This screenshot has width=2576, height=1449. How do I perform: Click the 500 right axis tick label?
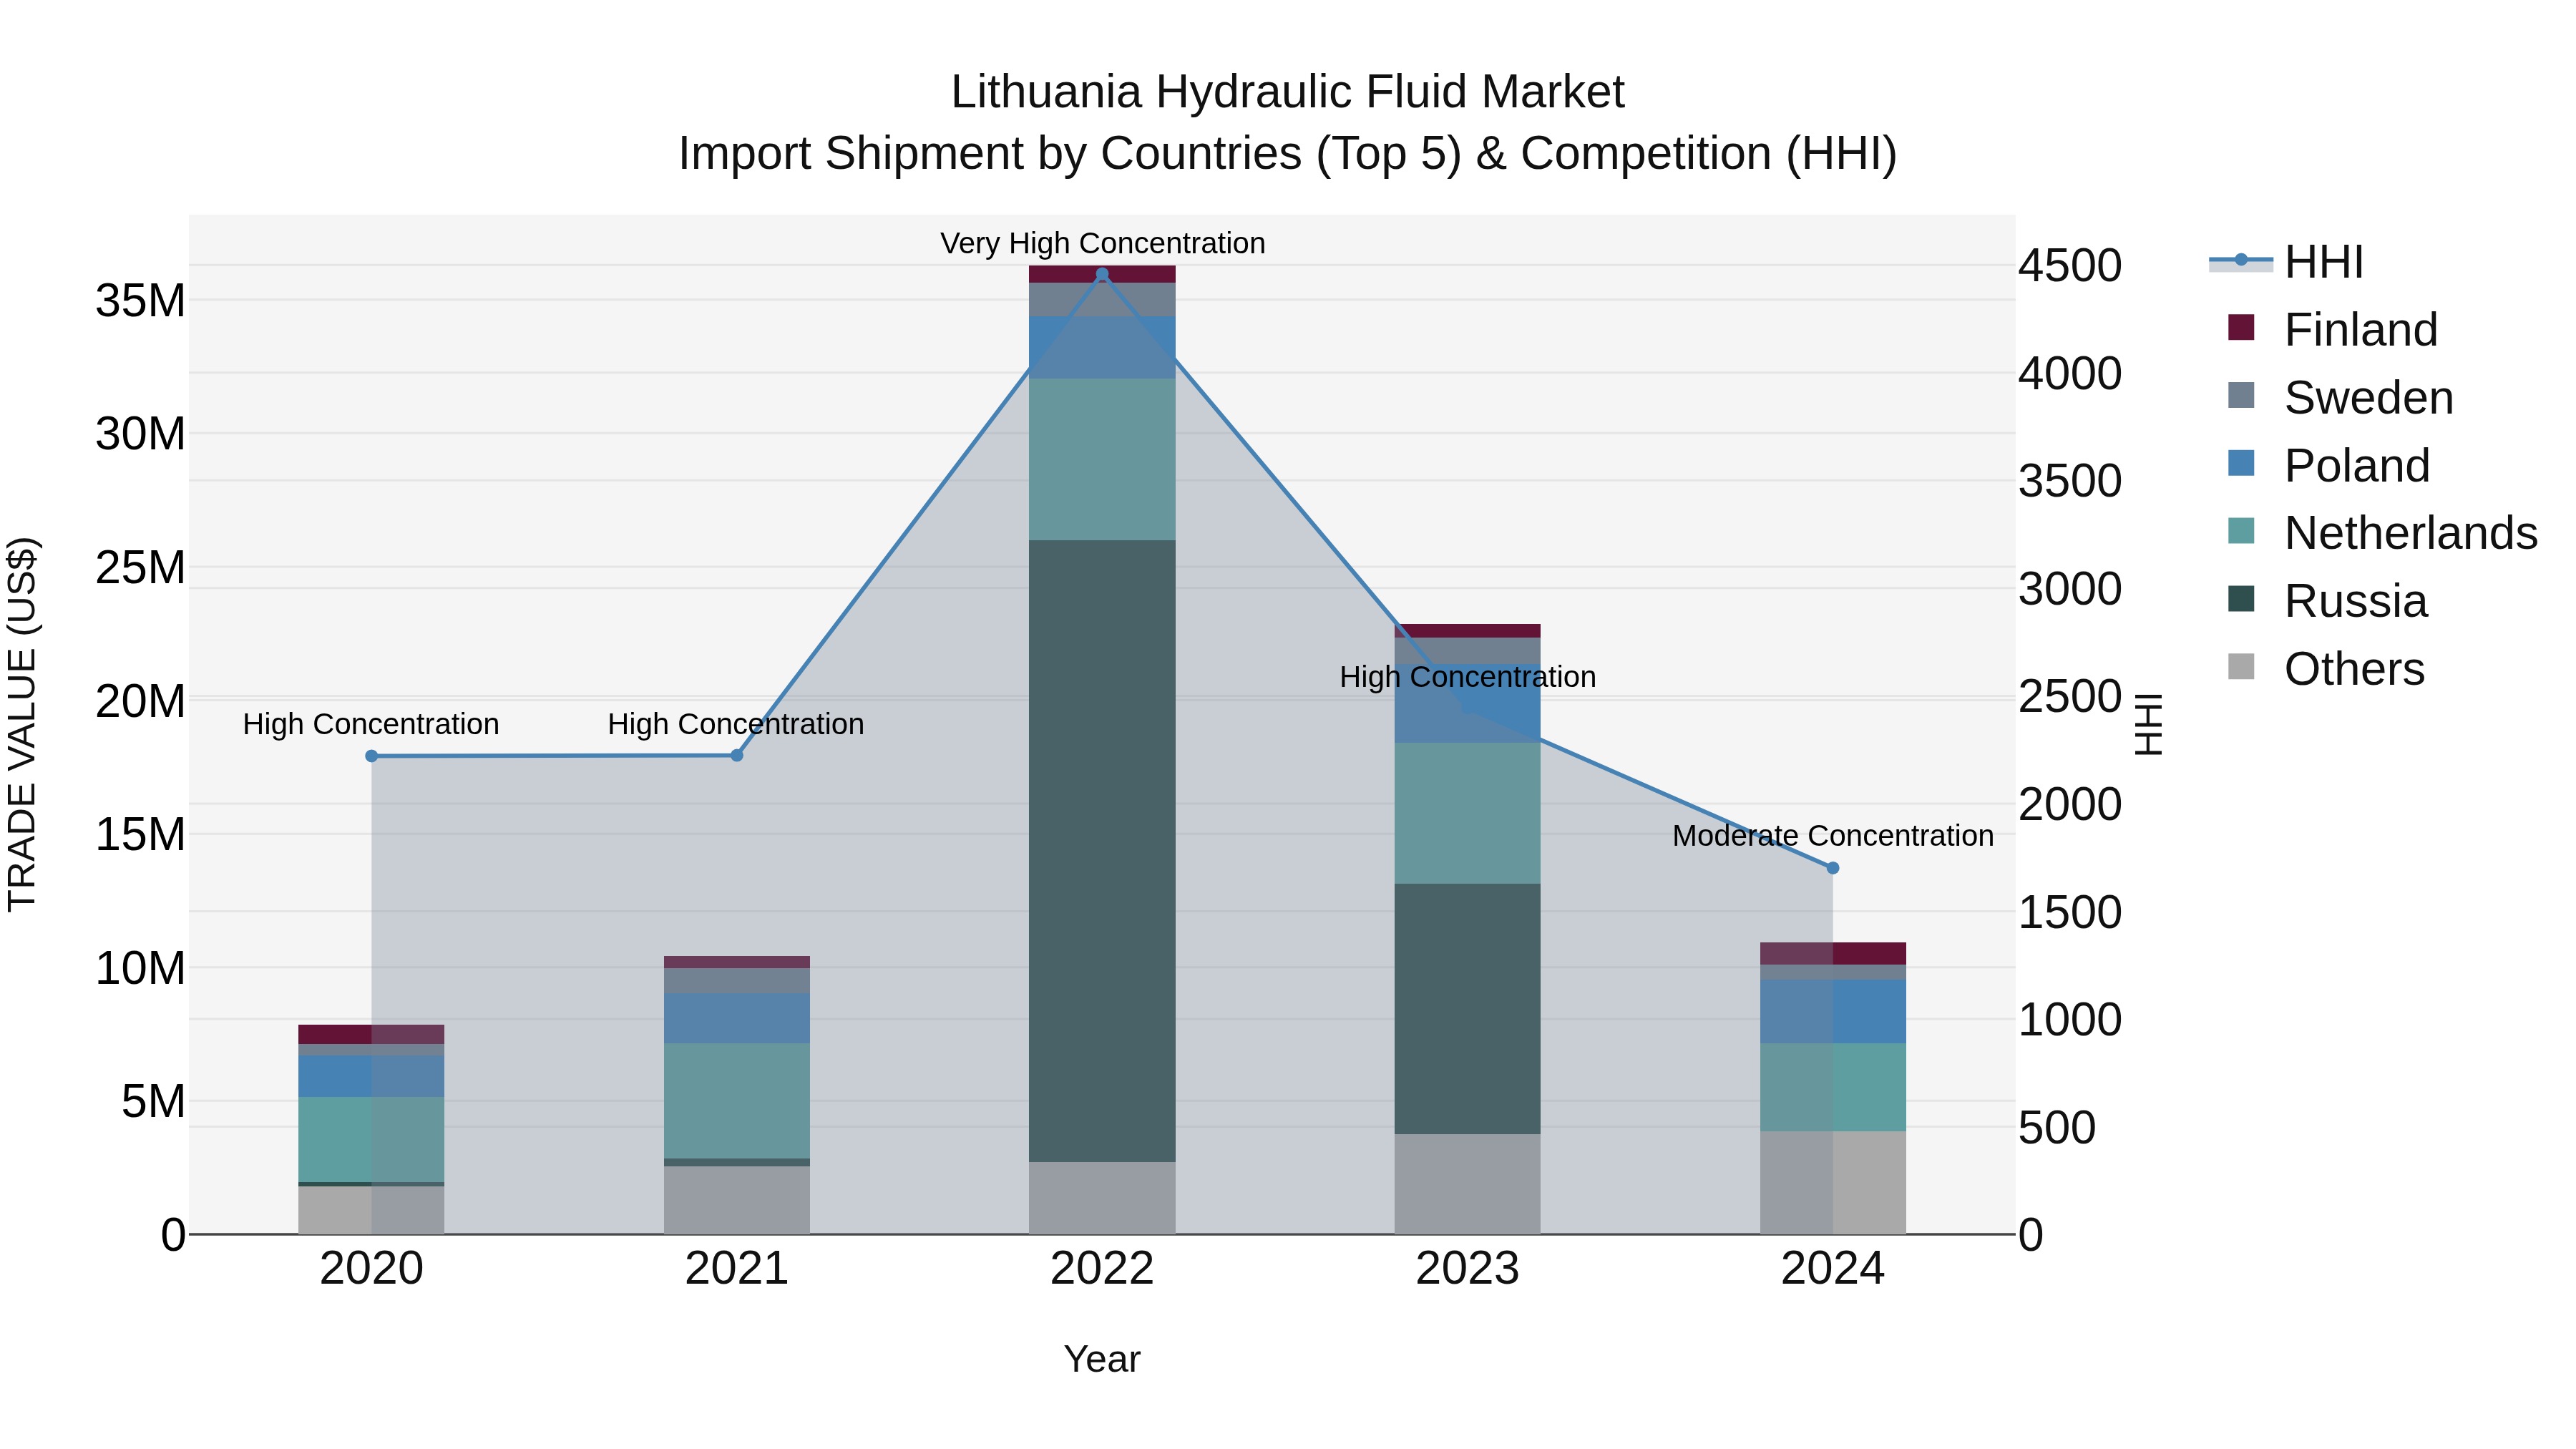click(x=2057, y=1128)
